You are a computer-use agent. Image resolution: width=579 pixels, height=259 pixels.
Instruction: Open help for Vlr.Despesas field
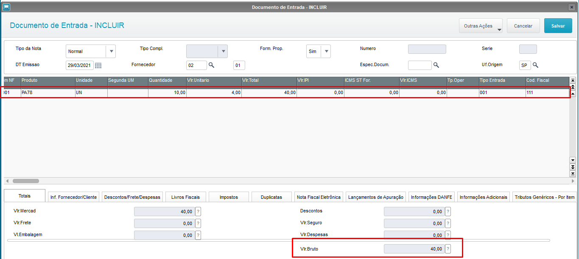click(x=448, y=235)
